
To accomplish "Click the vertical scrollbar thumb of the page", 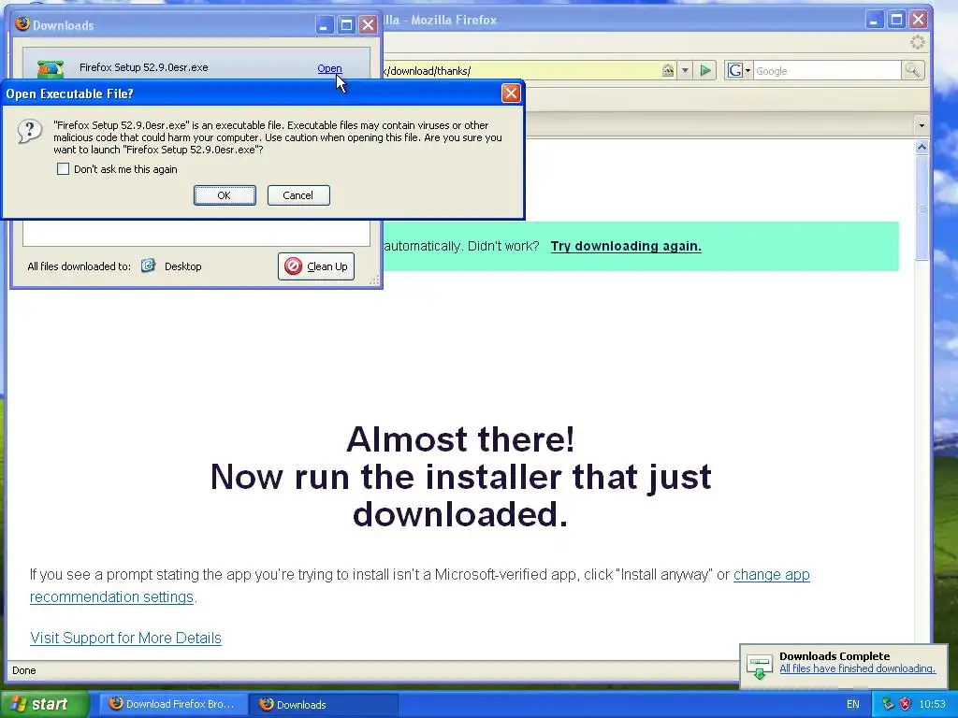I will 922,208.
